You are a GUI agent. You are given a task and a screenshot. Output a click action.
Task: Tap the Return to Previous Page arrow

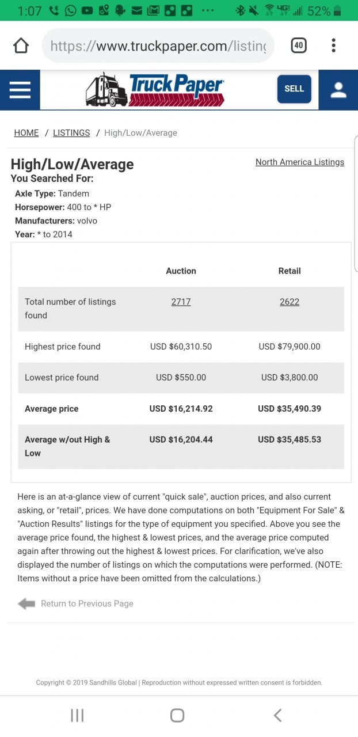(26, 603)
